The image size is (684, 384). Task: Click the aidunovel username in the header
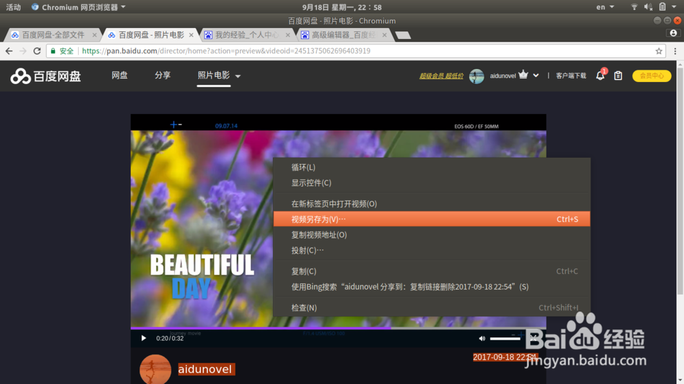(503, 76)
